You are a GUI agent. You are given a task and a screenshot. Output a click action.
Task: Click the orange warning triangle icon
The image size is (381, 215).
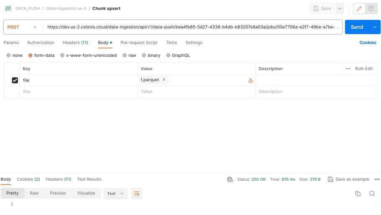(x=250, y=80)
